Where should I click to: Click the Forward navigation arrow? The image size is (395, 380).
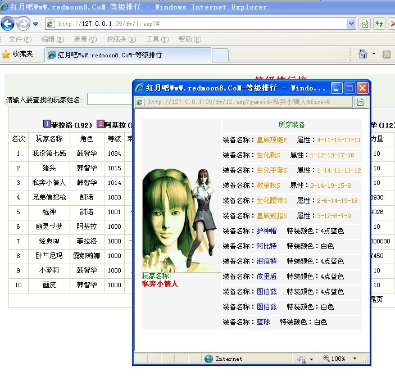click(x=23, y=24)
